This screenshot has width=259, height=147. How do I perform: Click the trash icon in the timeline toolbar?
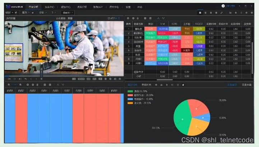point(37,85)
